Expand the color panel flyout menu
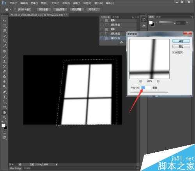 point(192,17)
